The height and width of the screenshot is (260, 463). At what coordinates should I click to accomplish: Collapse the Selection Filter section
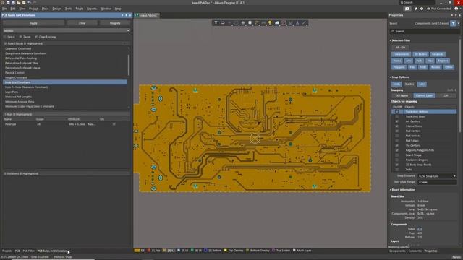[391, 40]
